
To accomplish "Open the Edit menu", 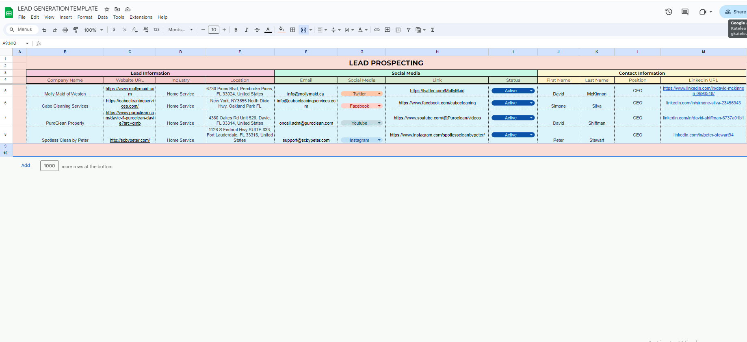I will (35, 17).
